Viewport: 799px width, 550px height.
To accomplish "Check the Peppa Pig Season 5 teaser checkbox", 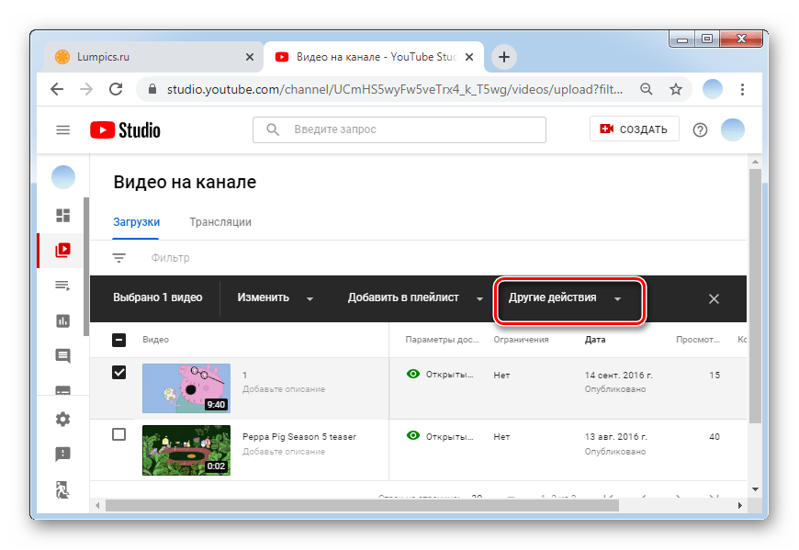I will tap(119, 434).
